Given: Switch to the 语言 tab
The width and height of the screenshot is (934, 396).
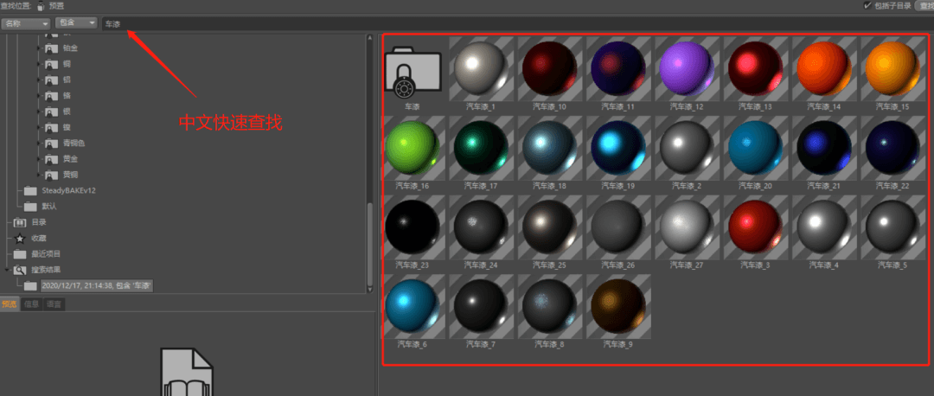Looking at the screenshot, I should tap(53, 304).
